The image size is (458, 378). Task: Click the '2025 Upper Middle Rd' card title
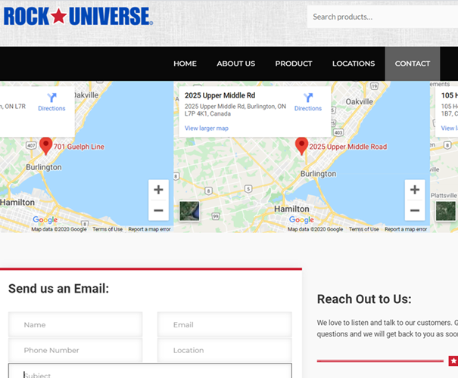coord(220,95)
